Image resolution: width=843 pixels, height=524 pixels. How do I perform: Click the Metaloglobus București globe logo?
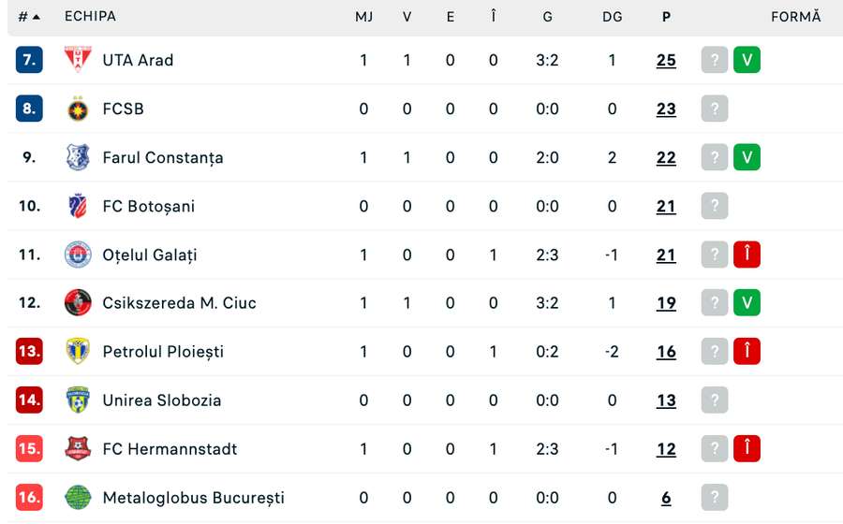pos(78,498)
